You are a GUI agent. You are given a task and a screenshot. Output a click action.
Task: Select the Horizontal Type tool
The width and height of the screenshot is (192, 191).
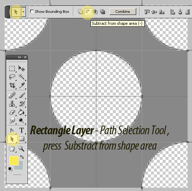pos(22,130)
